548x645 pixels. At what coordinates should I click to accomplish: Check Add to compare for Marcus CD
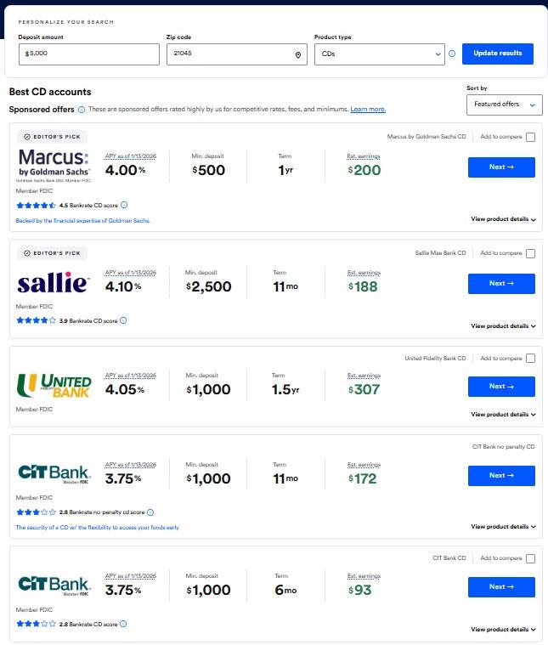530,137
